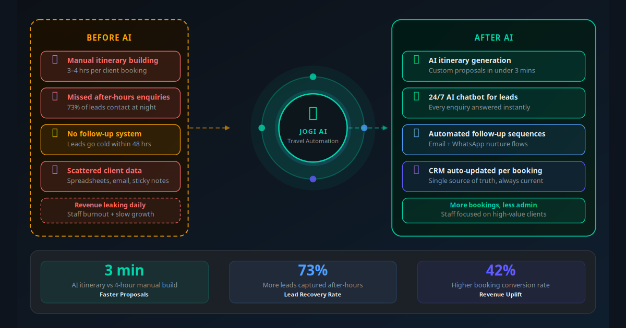The height and width of the screenshot is (328, 626).
Task: Click '3–4 hrs per client booking' text
Action: 107,70
